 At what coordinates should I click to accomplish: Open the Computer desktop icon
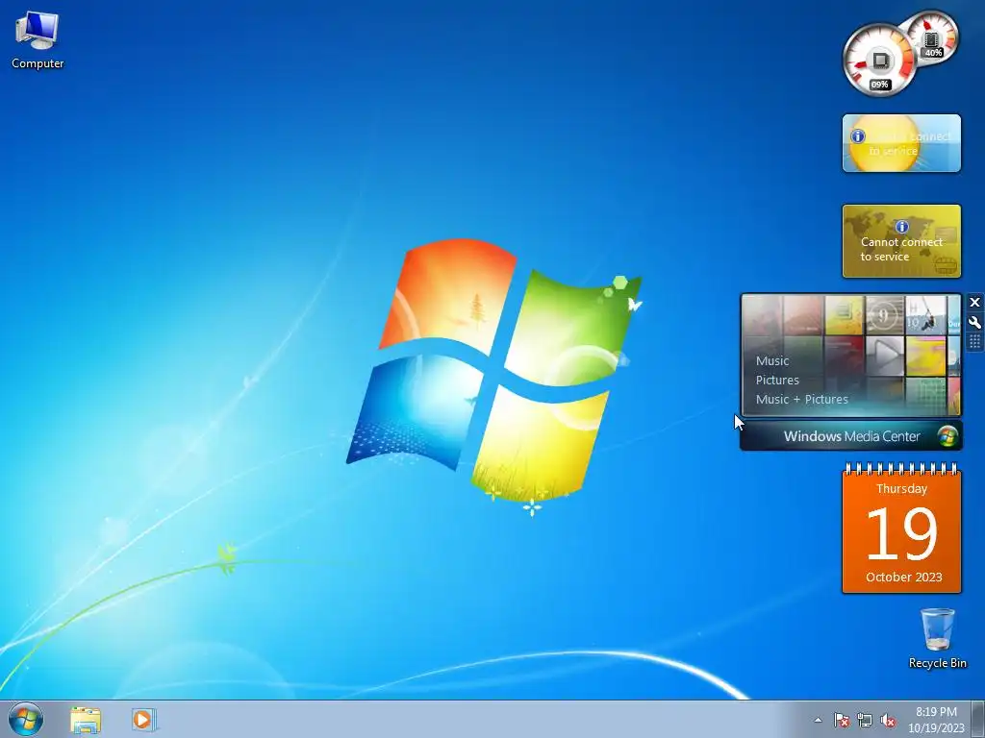pos(38,39)
